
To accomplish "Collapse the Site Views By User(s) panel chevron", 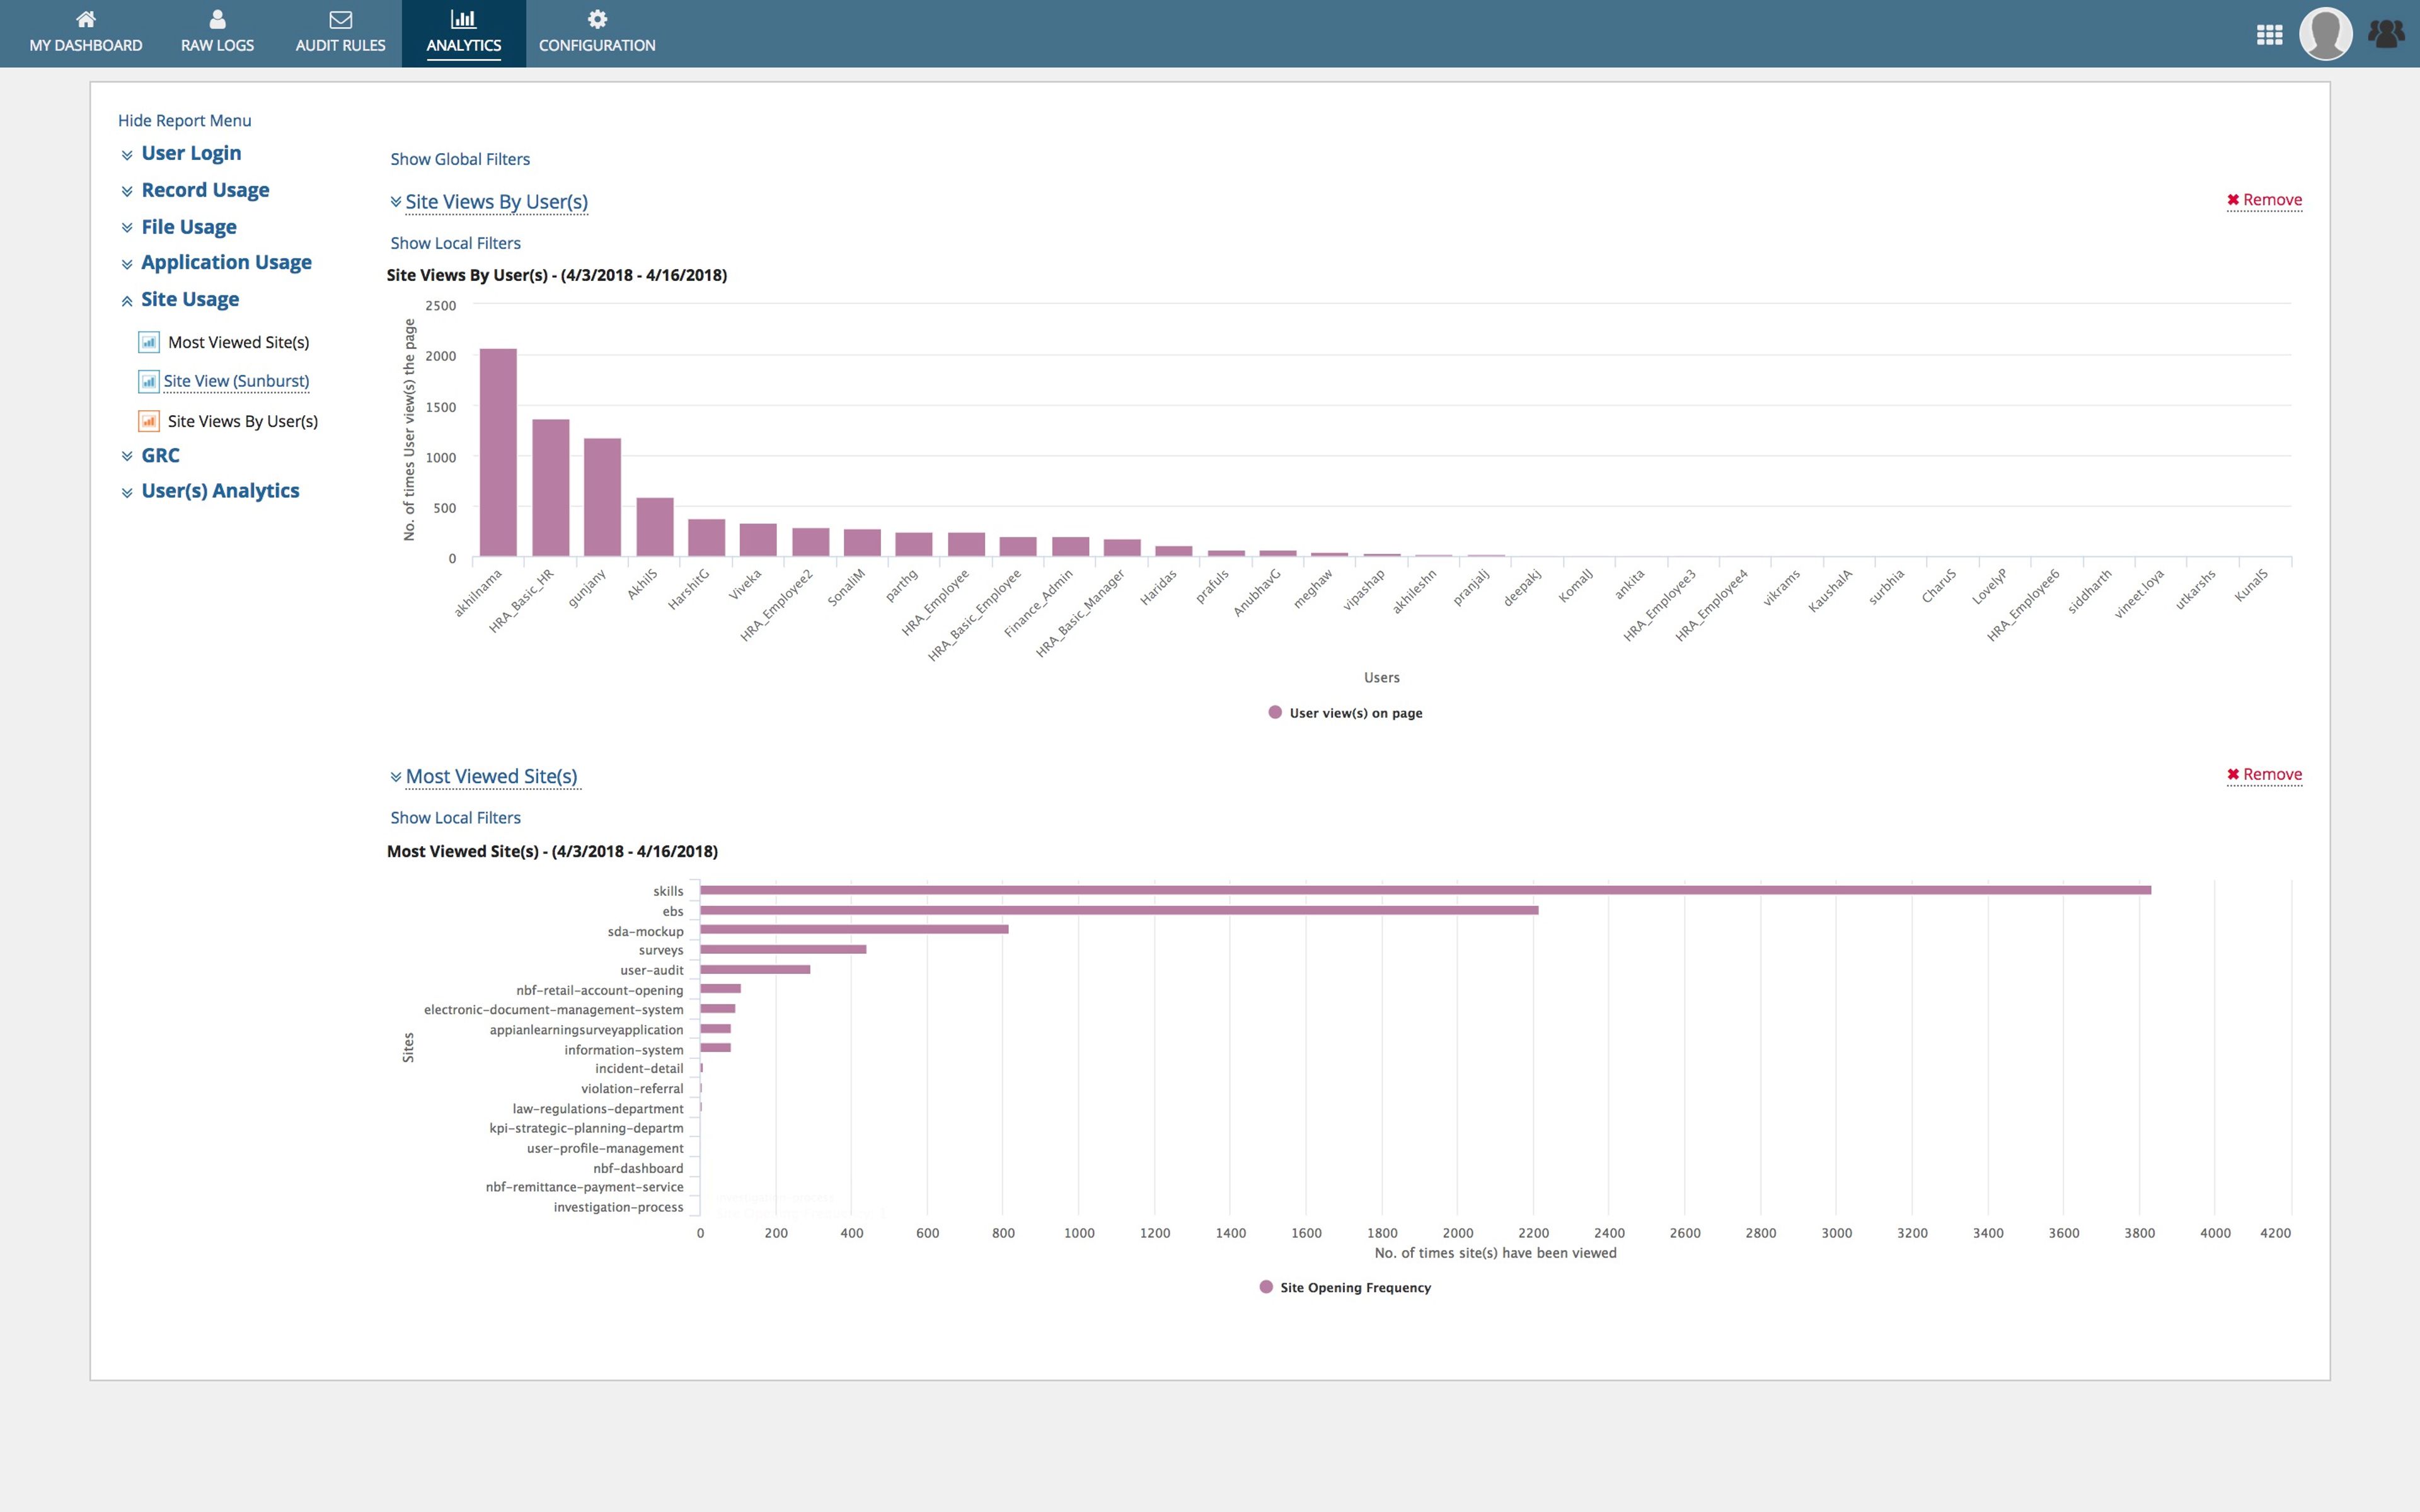I will click(396, 202).
